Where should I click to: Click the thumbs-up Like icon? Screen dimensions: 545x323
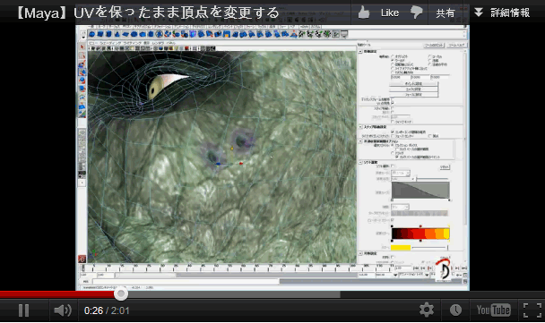click(364, 13)
